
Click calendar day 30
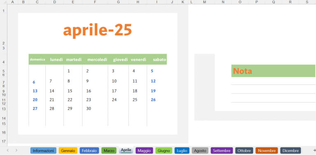point(89,109)
